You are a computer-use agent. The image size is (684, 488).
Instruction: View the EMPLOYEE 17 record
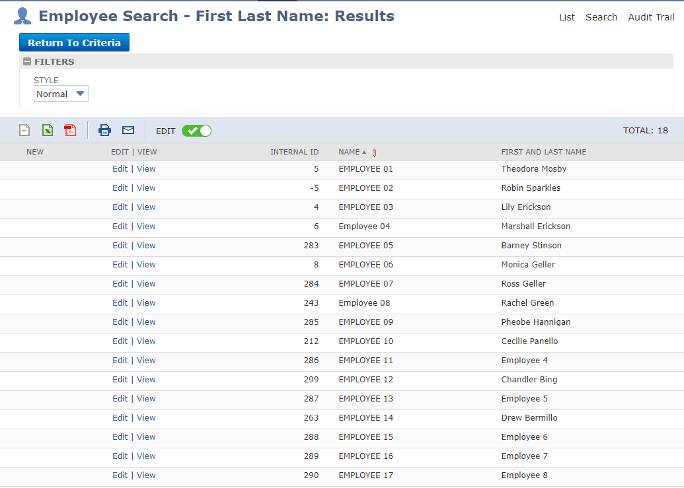pos(146,476)
